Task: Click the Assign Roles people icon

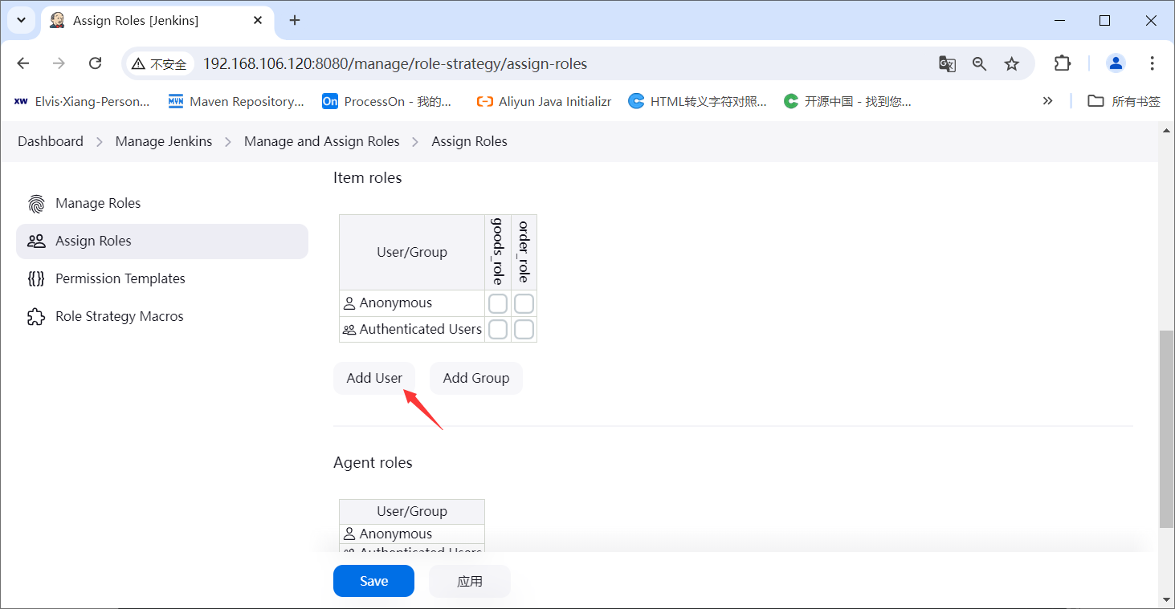Action: click(x=36, y=242)
